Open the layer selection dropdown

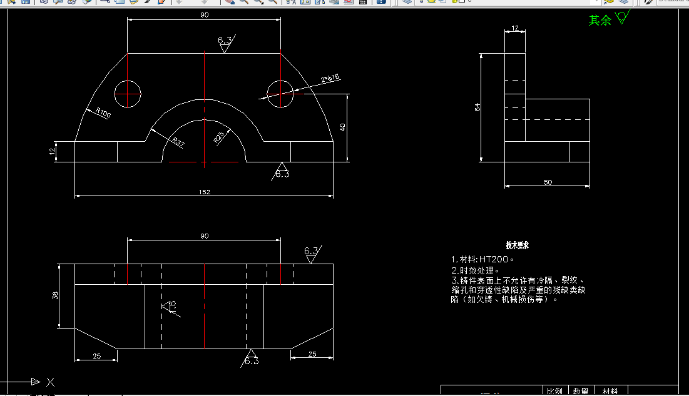click(x=597, y=3)
